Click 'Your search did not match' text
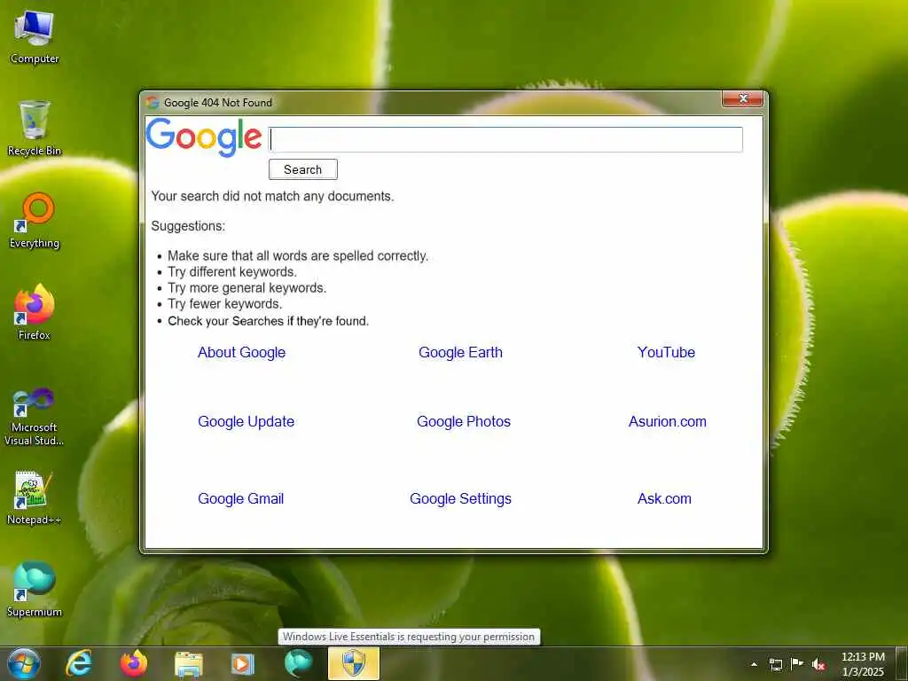Screen dimensions: 908x681 click(x=272, y=196)
